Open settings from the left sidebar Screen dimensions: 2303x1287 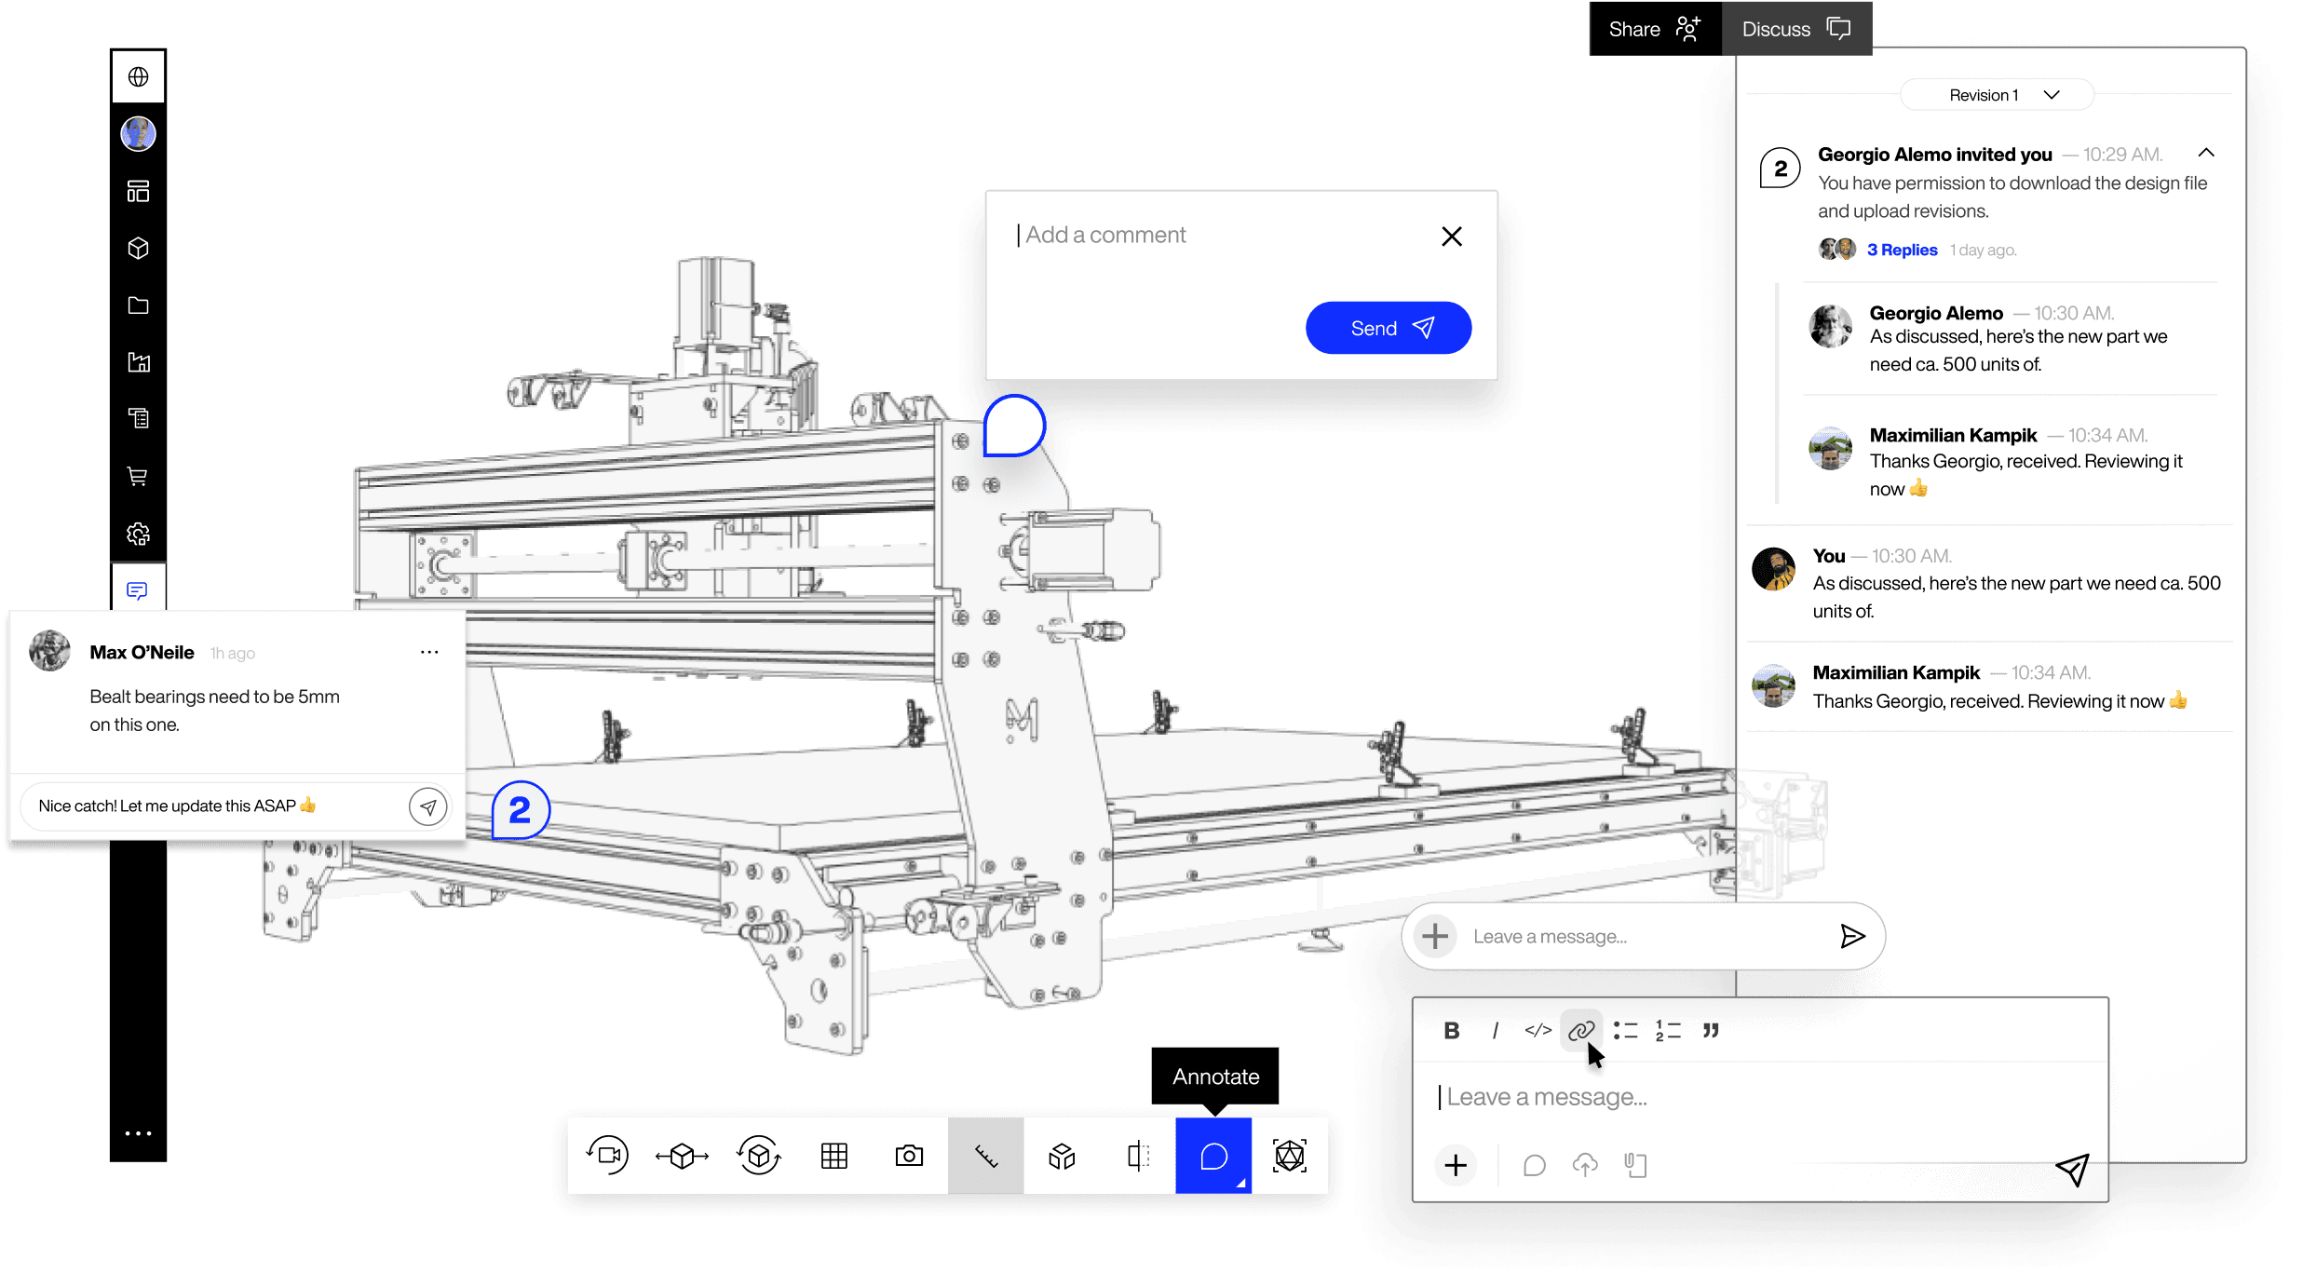138,534
